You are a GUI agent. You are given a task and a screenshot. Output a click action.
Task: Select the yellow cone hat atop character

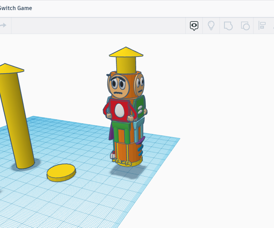click(126, 52)
